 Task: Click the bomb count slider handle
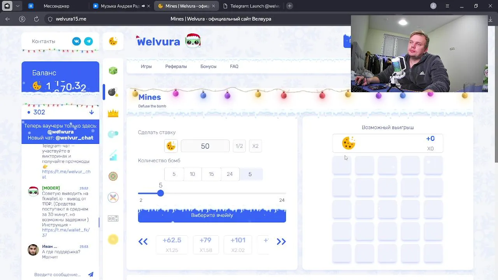[161, 193]
